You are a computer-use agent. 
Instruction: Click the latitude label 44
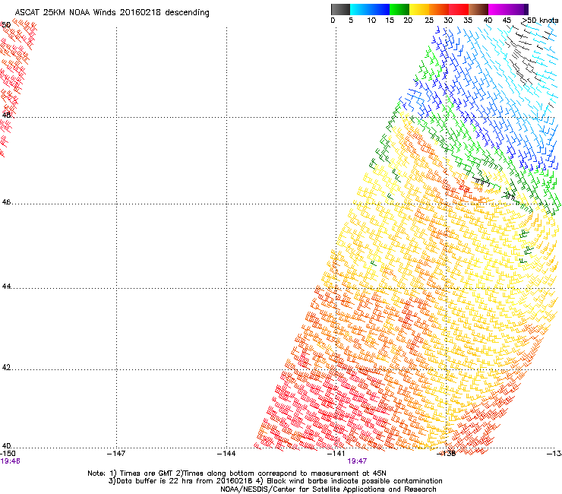(6, 287)
